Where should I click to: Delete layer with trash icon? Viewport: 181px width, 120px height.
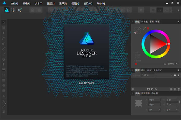pyautogui.click(x=179, y=89)
